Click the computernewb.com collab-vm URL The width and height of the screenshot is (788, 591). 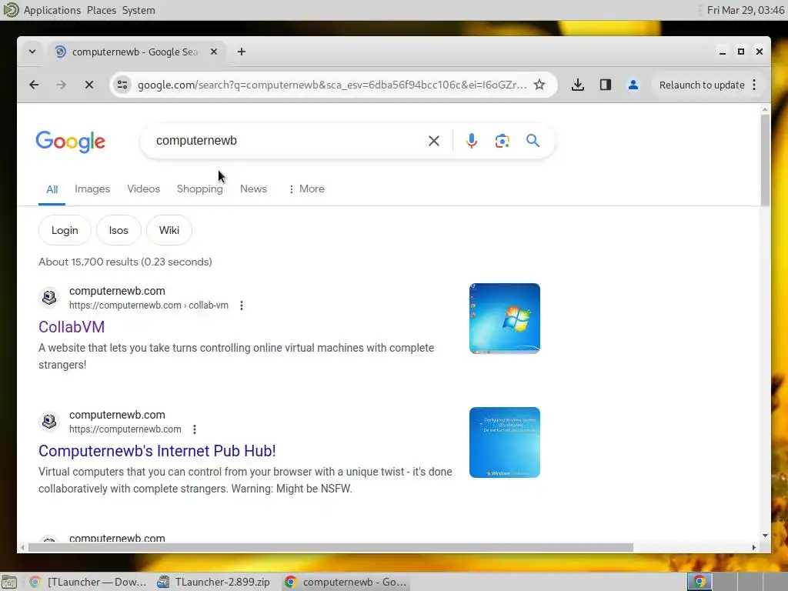(149, 306)
